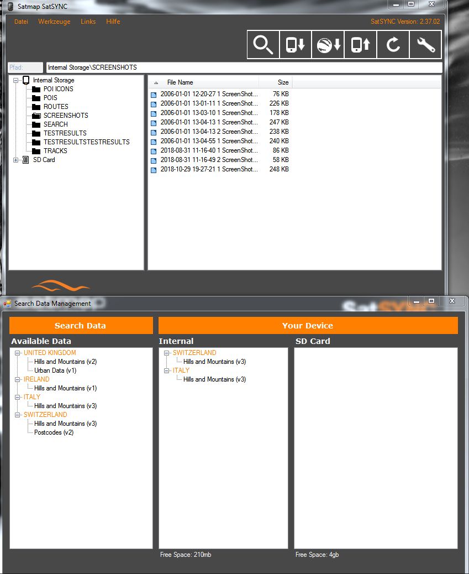Click file icon of 2006-01-01 13-03-10 screenshot
This screenshot has height=574, width=469.
point(154,113)
